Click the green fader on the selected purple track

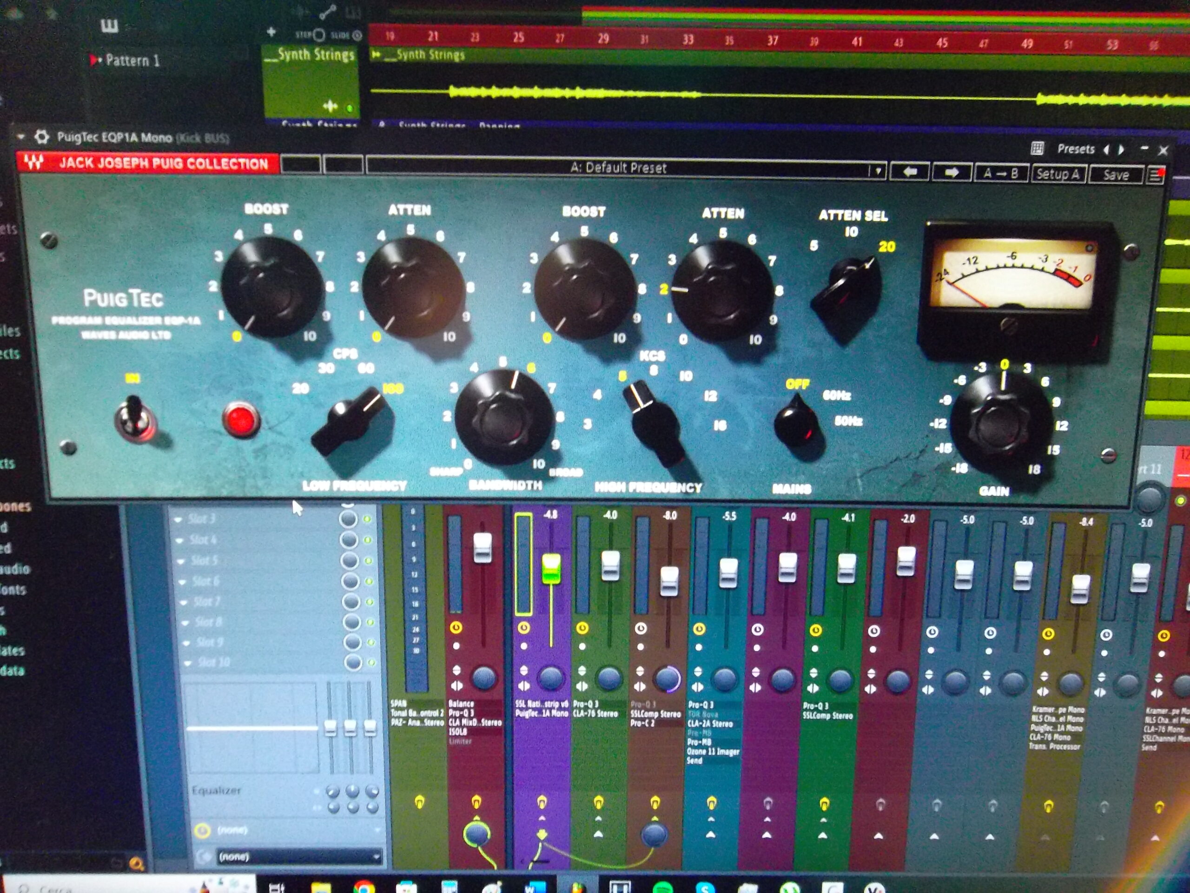point(551,568)
